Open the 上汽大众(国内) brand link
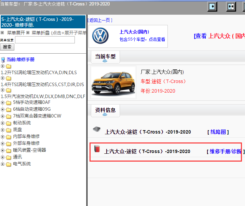 click(134, 32)
